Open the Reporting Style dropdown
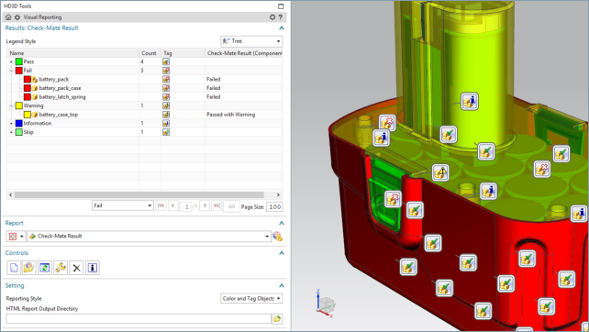Viewport: 589px width, 332px height. pyautogui.click(x=251, y=299)
